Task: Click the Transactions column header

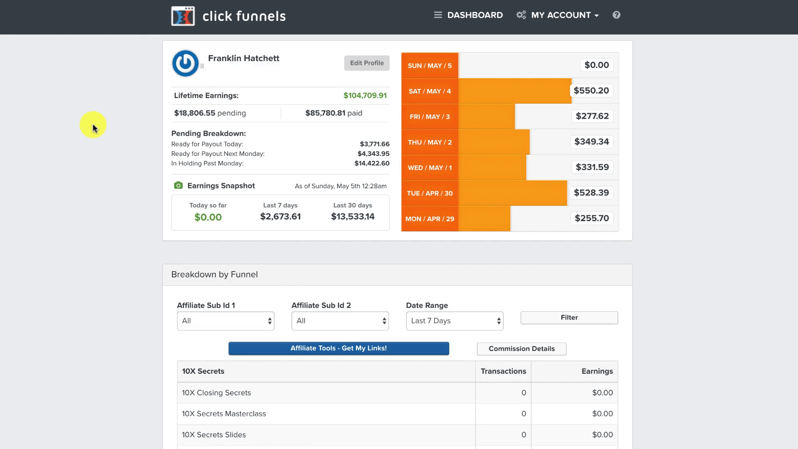Action: click(503, 371)
